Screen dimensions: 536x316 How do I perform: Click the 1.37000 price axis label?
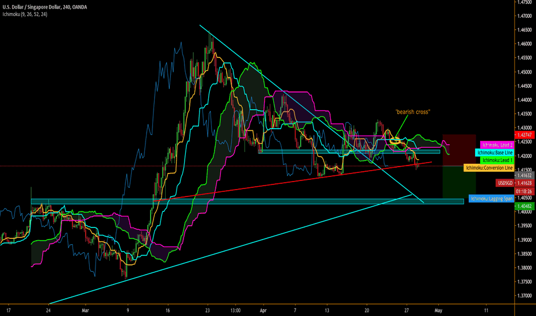pyautogui.click(x=524, y=296)
